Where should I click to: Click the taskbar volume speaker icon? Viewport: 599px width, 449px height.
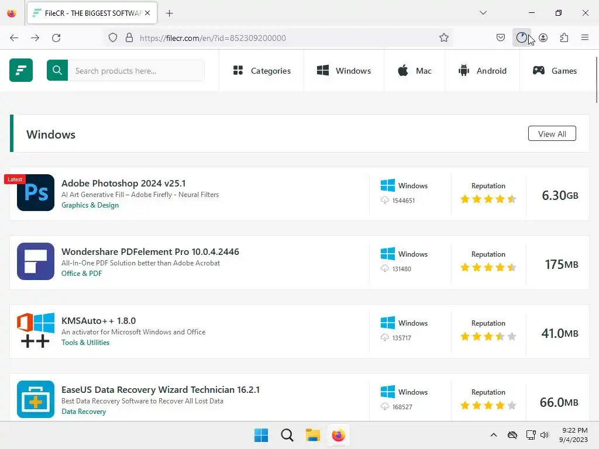coord(545,435)
